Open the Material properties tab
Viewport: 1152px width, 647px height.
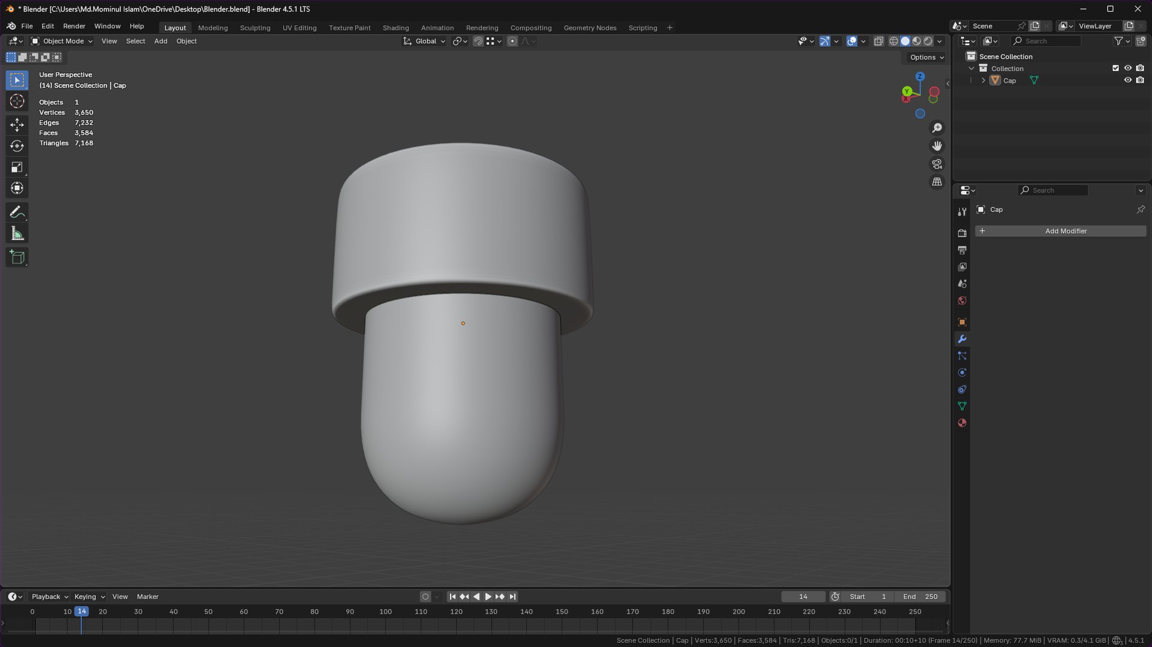(x=962, y=423)
